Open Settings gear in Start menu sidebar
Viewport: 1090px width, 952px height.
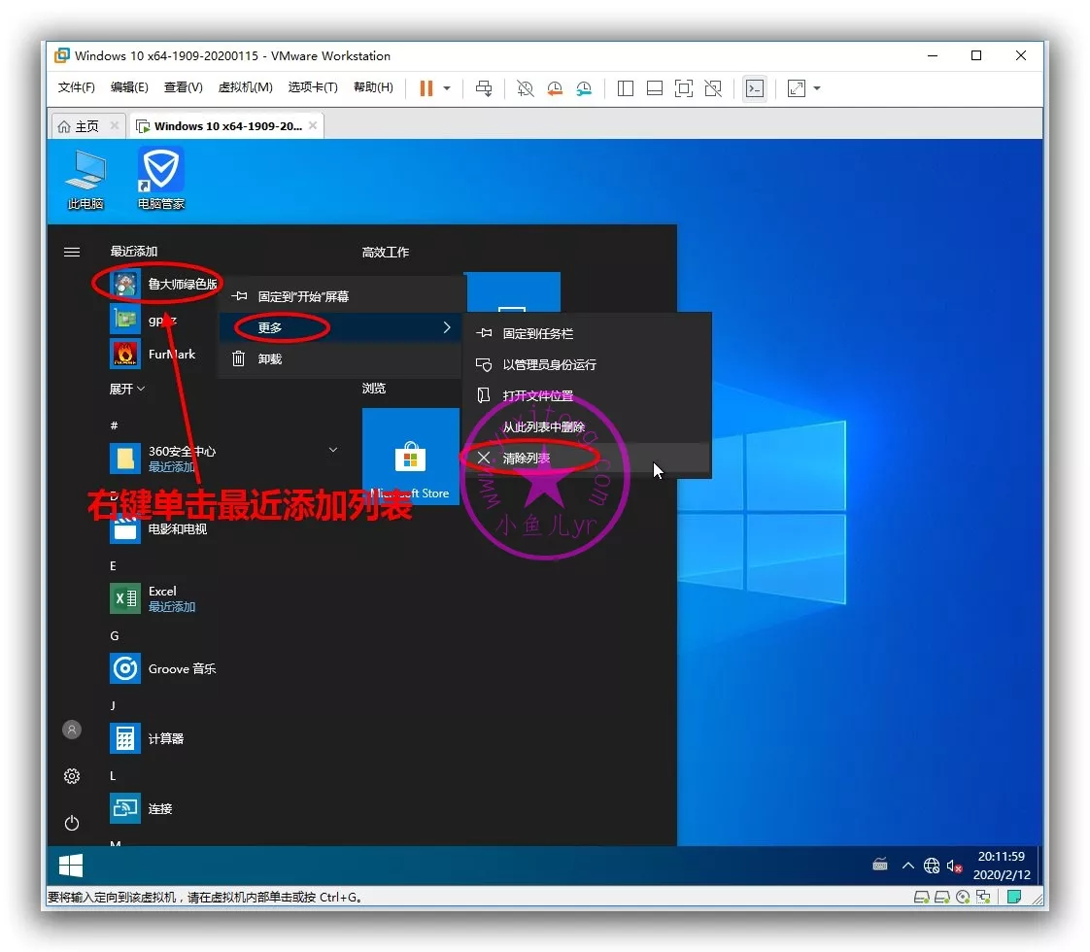(x=72, y=776)
